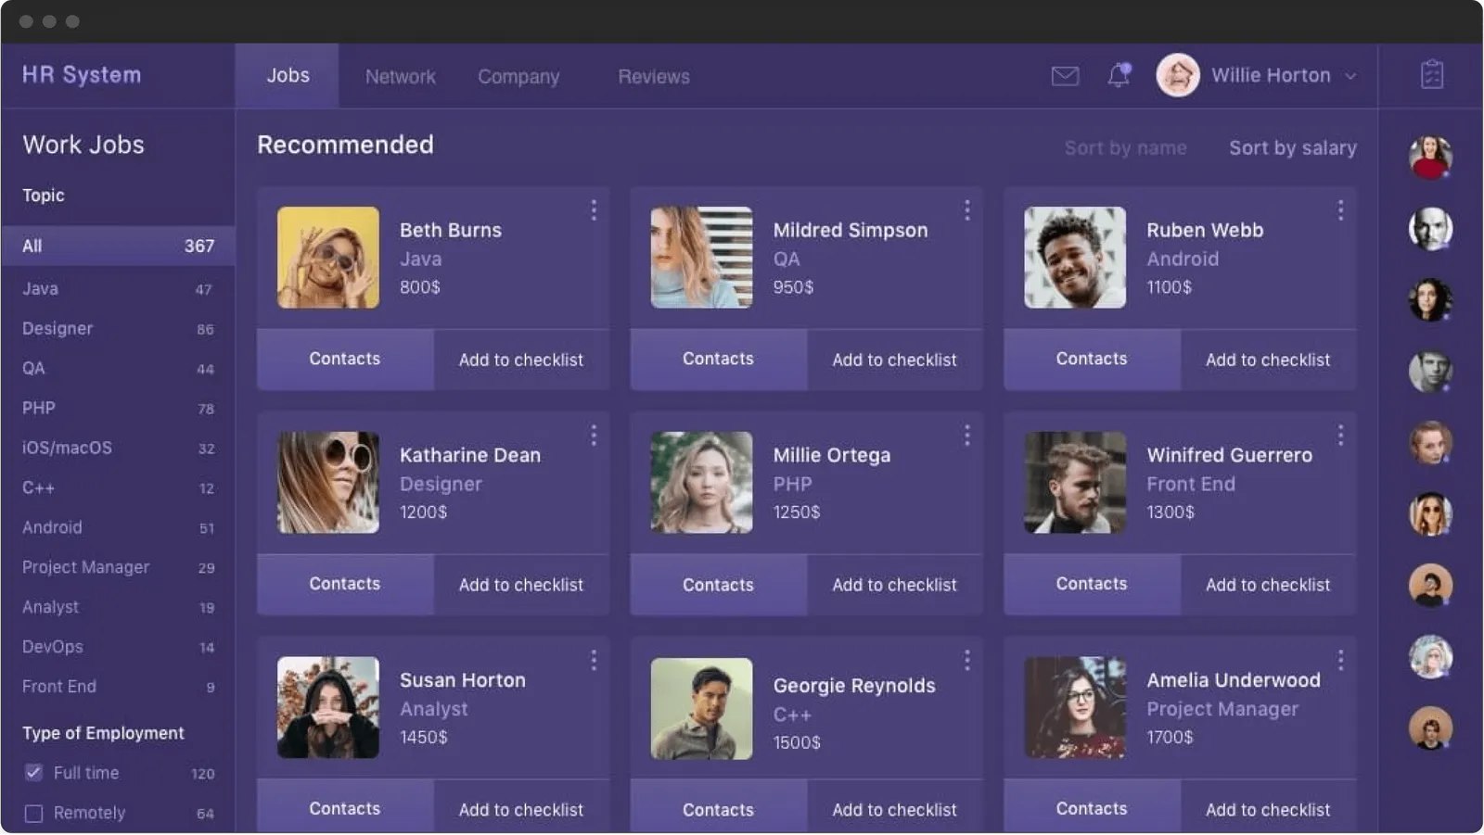Select the Designer topic filter
Screen dimensions: 1484x835
(x=58, y=329)
